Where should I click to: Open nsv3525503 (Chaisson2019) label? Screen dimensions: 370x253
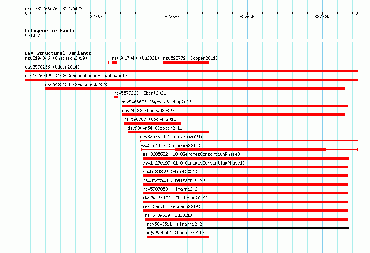pos(174,180)
